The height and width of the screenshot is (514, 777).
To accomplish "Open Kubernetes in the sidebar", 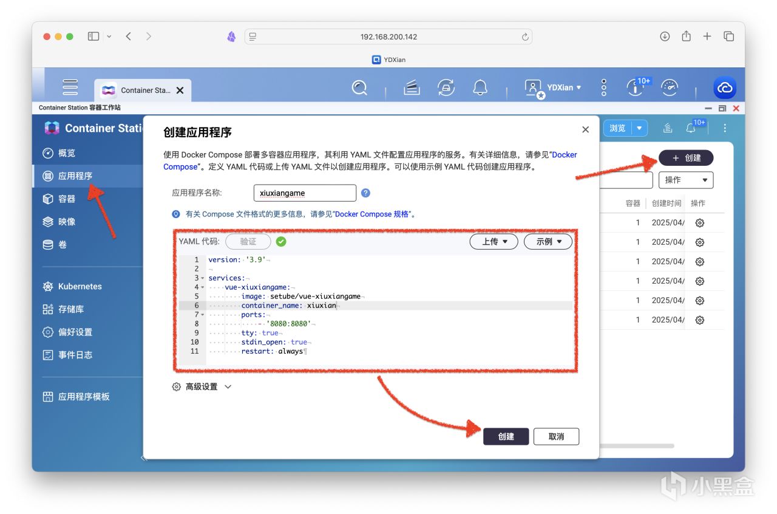I will point(88,286).
